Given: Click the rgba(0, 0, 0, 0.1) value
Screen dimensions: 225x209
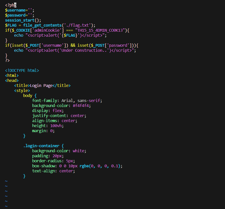Looking at the screenshot, I should (x=100, y=166).
